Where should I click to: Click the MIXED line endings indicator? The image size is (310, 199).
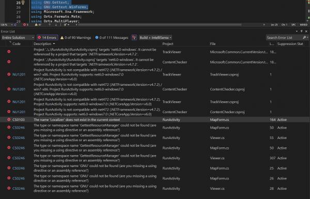pos(303,25)
